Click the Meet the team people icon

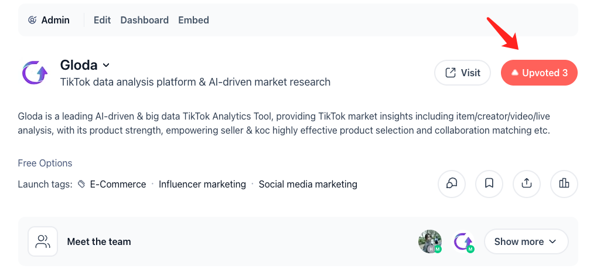click(43, 241)
